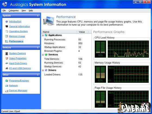Click the I/O and USB Devices icon
Screen dimensions: 152x114
point(7,68)
